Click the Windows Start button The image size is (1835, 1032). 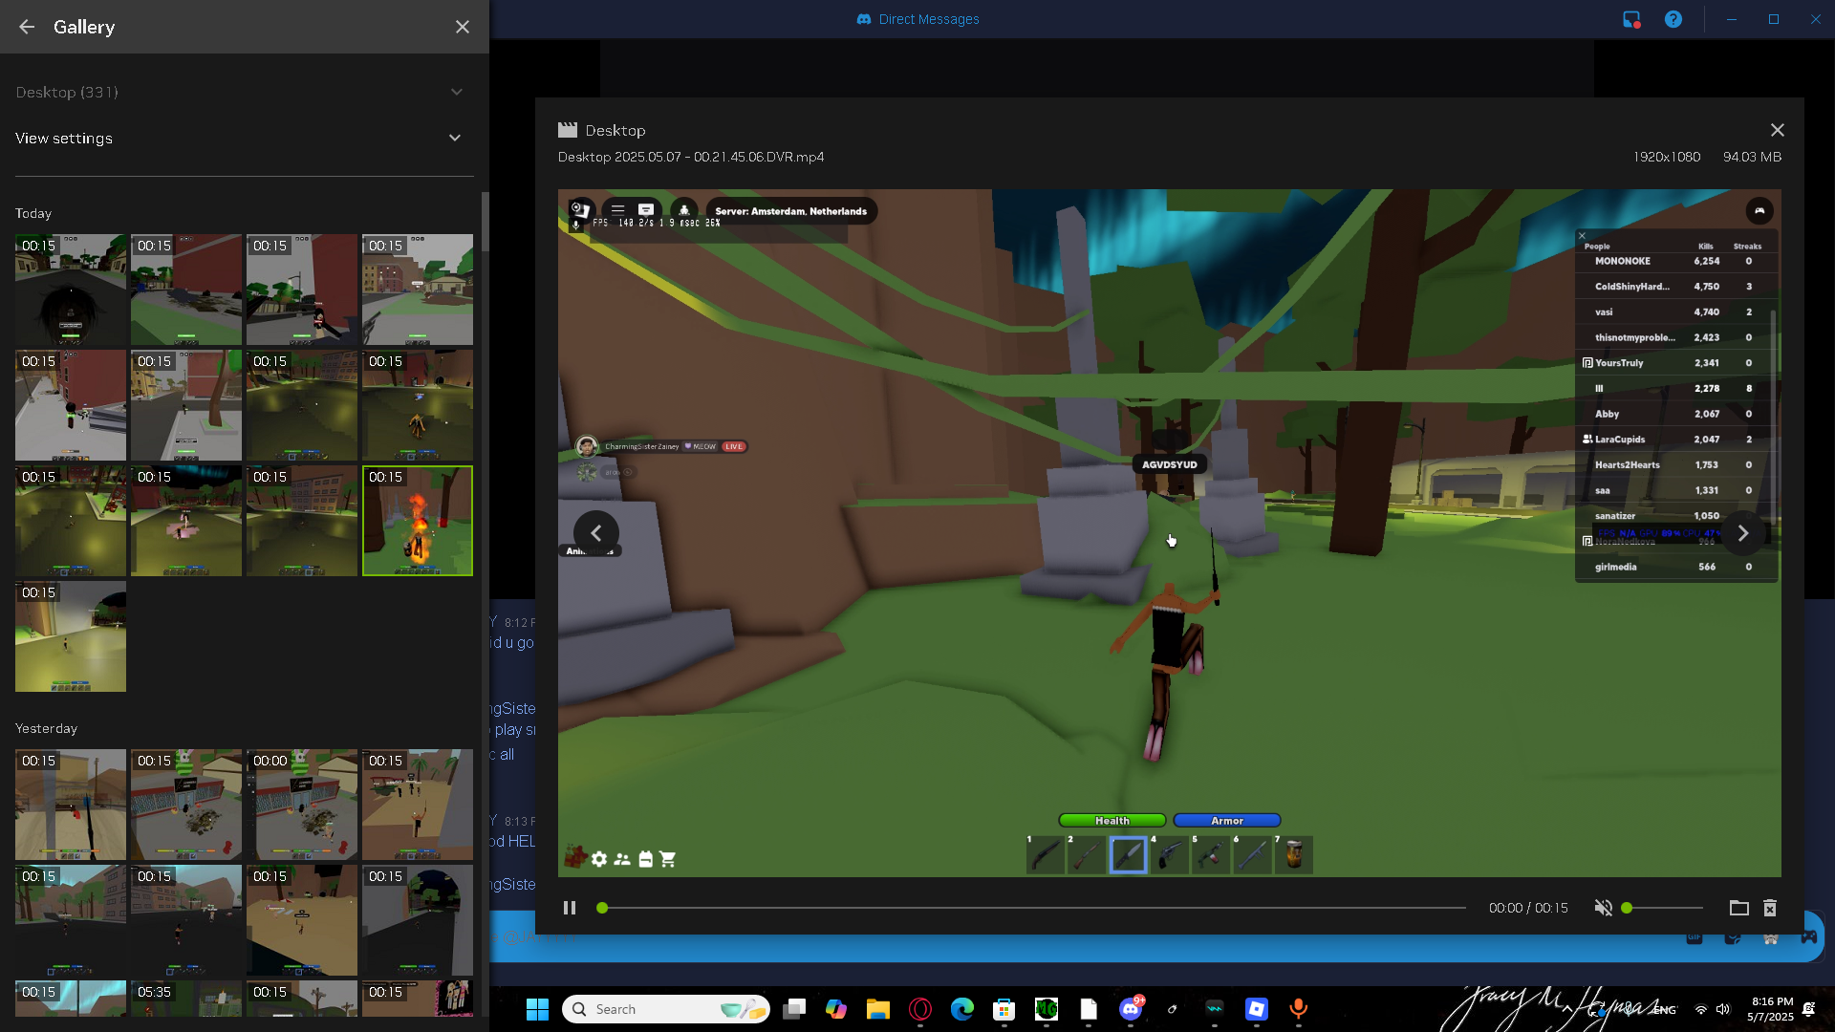click(537, 1009)
